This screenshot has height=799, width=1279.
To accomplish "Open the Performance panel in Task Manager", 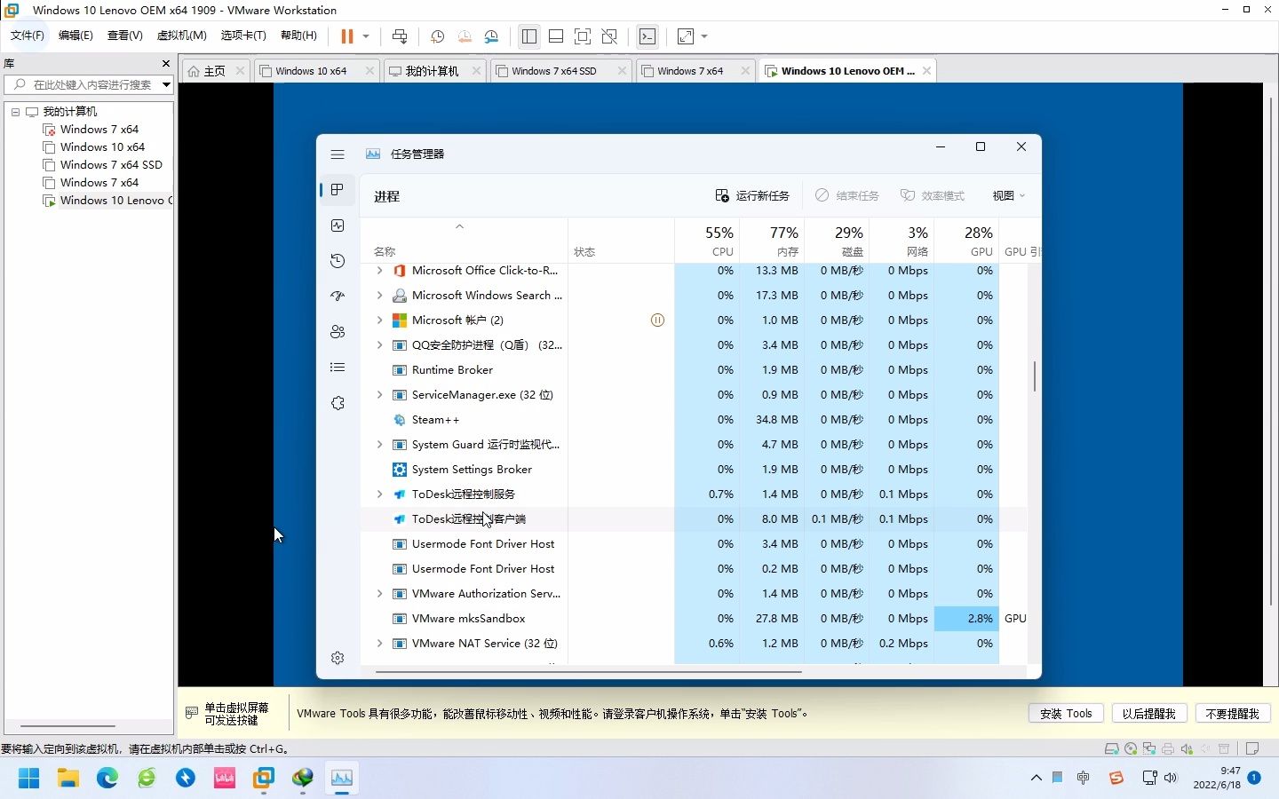I will click(x=338, y=225).
